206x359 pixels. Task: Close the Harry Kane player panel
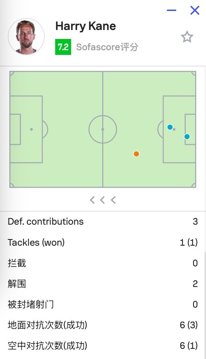coord(195,10)
